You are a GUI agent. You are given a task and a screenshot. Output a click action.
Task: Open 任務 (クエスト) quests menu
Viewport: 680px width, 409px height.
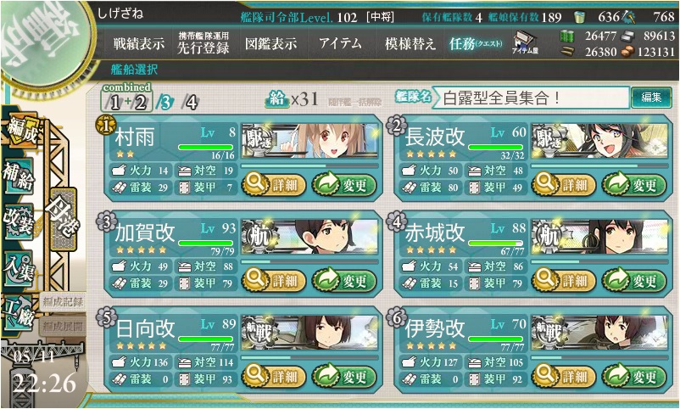point(476,43)
